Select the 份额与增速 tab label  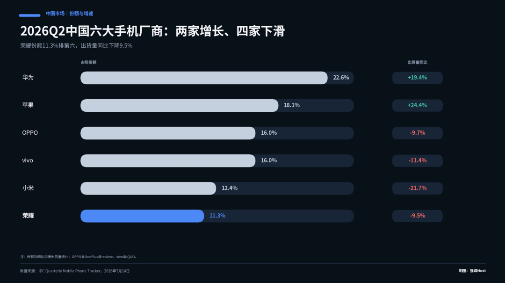click(81, 14)
